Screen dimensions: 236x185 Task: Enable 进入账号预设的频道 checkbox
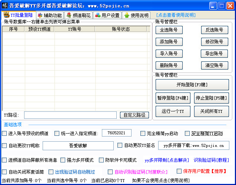[4, 133]
